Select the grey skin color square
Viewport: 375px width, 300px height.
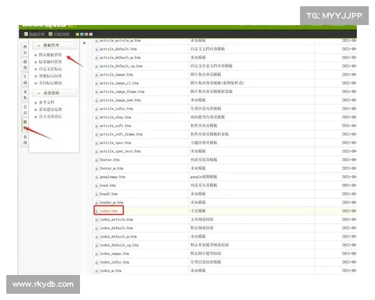pos(91,34)
